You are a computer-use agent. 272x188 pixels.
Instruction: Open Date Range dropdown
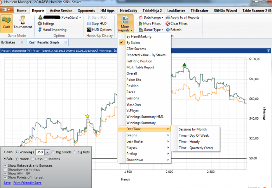[151, 17]
